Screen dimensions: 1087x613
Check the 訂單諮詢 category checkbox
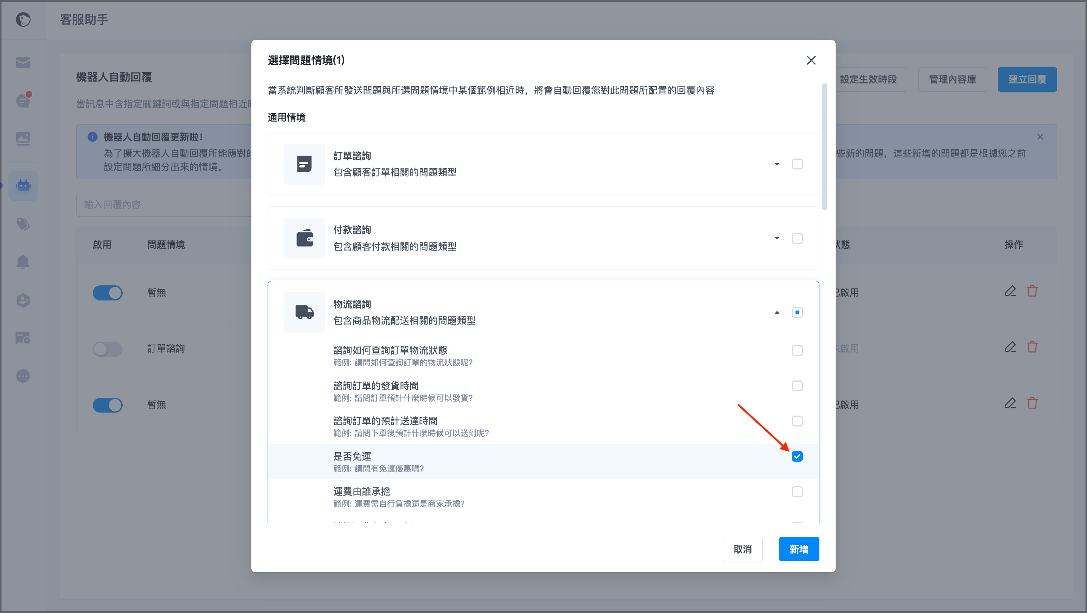[797, 164]
